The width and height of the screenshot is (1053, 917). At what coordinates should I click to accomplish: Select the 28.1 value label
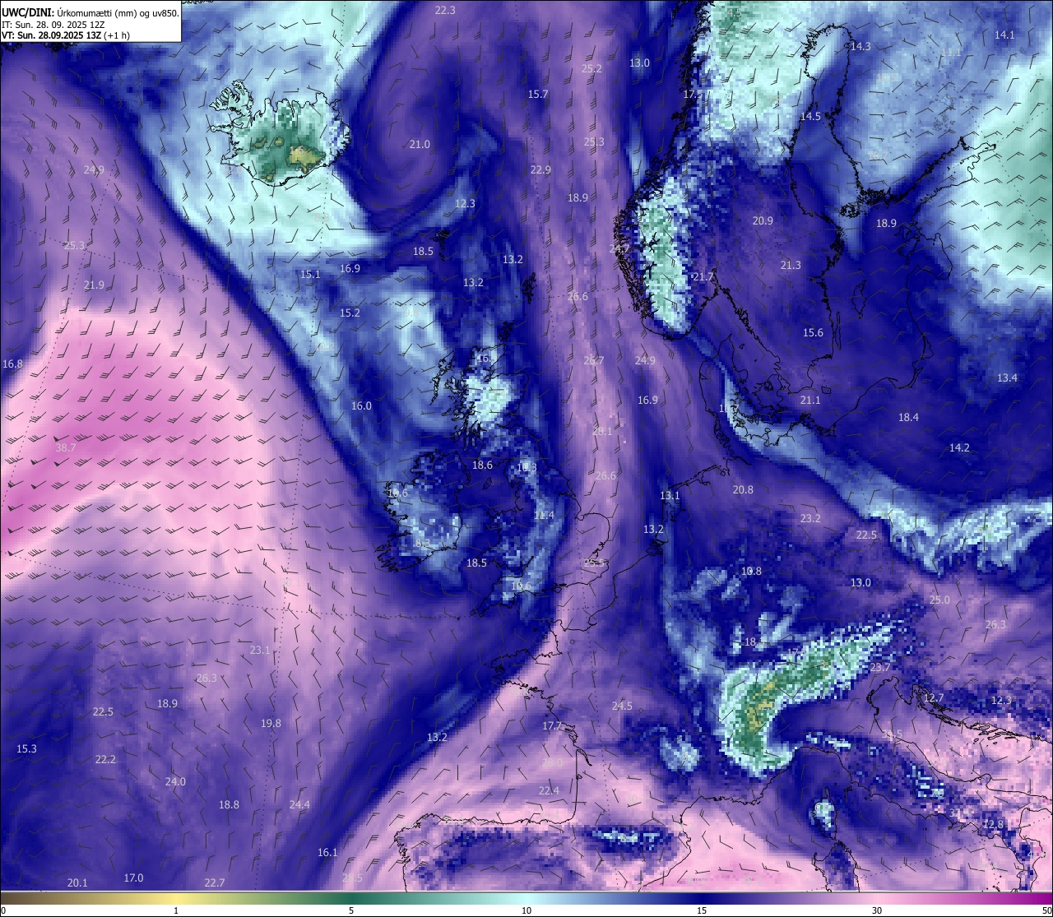point(602,432)
